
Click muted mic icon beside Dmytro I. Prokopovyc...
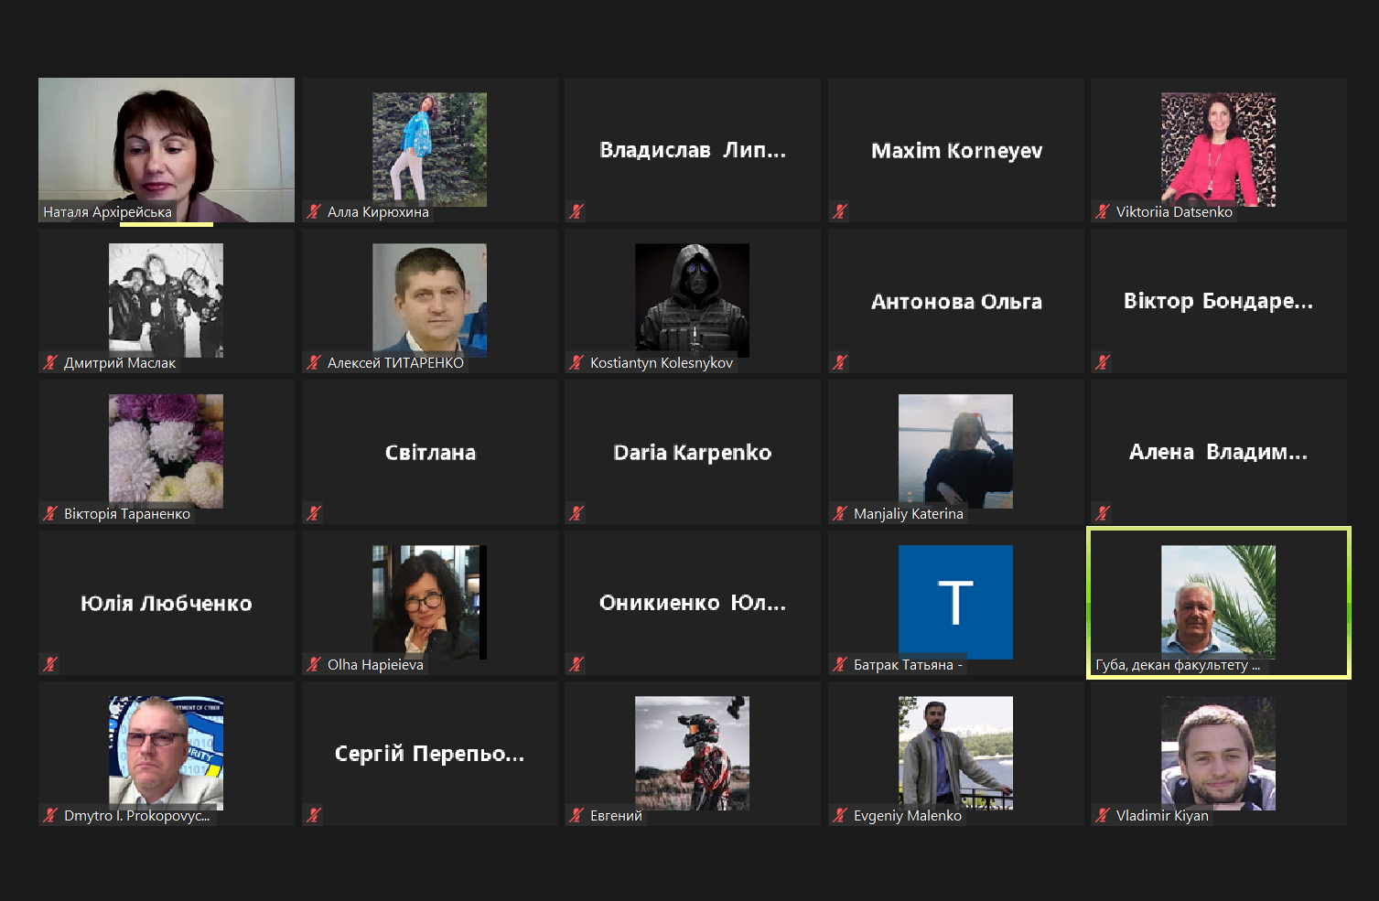(x=50, y=815)
